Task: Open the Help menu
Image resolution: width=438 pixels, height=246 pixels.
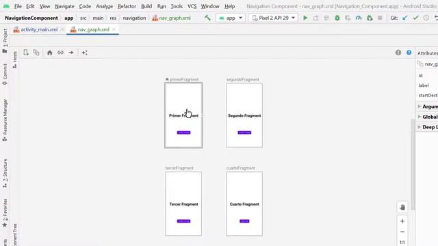Action: point(230,6)
